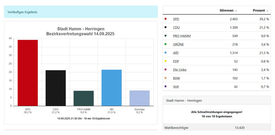This screenshot has width=275, height=135.
Task: Click the red SPD color square
Action: pos(165,19)
